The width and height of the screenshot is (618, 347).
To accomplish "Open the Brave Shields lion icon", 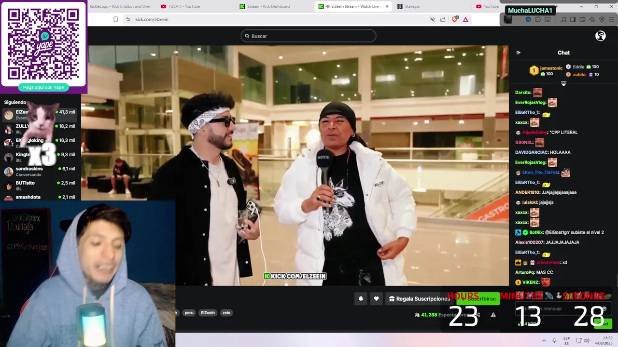I will [455, 19].
